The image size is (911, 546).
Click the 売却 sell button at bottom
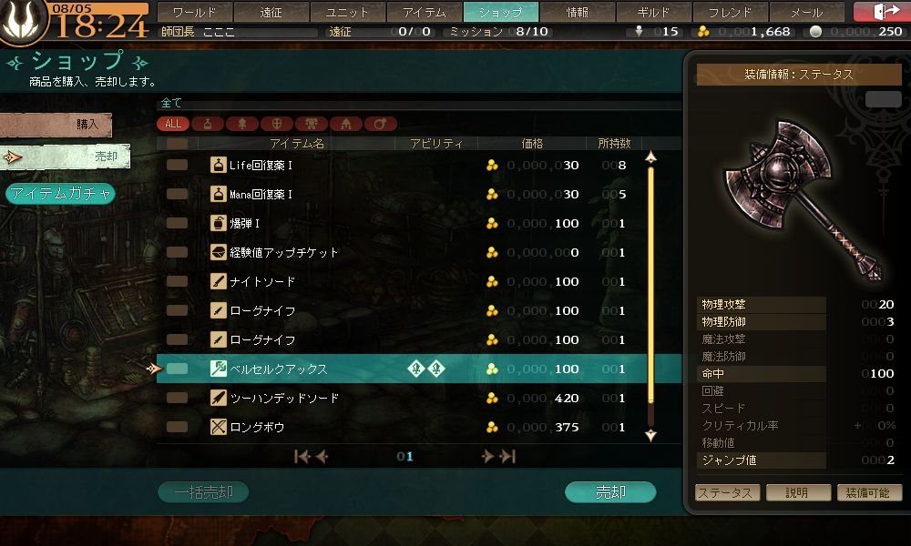click(610, 492)
